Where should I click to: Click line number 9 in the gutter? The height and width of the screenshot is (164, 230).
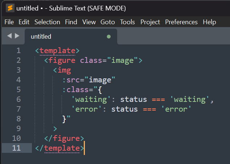coord(19,129)
